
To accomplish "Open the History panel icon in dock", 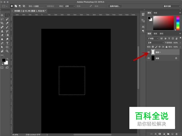I will (x=143, y=14).
